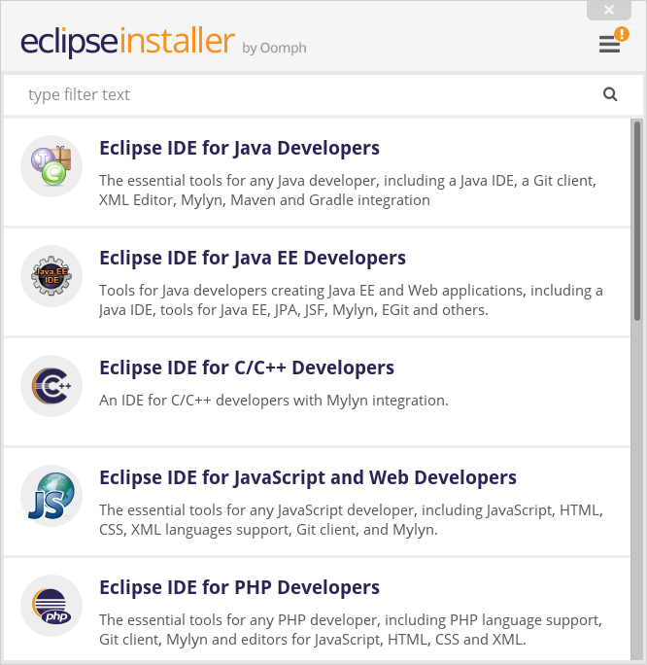Open the hamburger menu with notification badge
This screenshot has height=665, width=647.
(x=613, y=41)
